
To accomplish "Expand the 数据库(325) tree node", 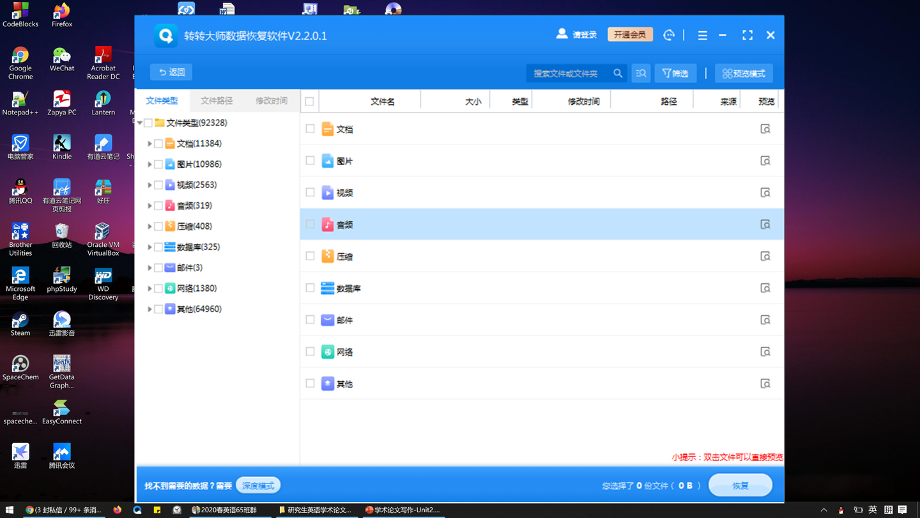I will click(x=150, y=247).
